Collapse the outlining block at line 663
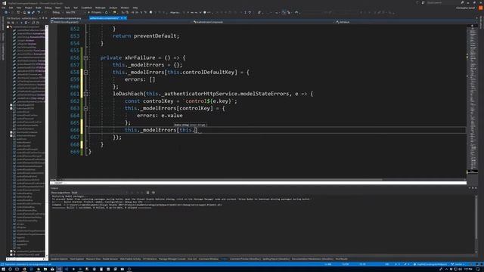484x272 pixels. (85, 108)
